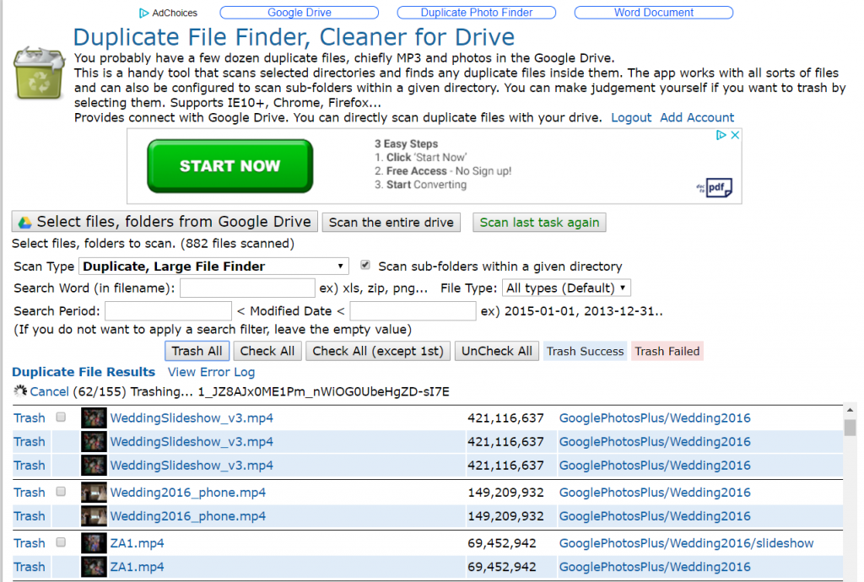Open last ZA1.mp4 row thumbnail
The width and height of the screenshot is (864, 582).
(x=94, y=567)
